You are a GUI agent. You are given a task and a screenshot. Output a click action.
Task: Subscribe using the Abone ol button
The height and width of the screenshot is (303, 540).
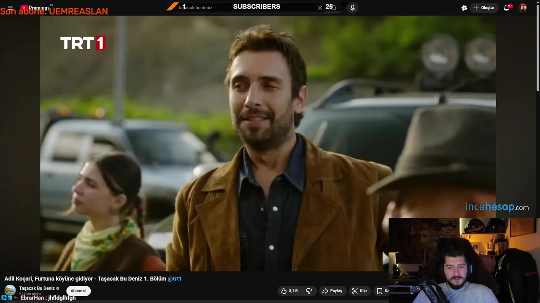coord(78,291)
